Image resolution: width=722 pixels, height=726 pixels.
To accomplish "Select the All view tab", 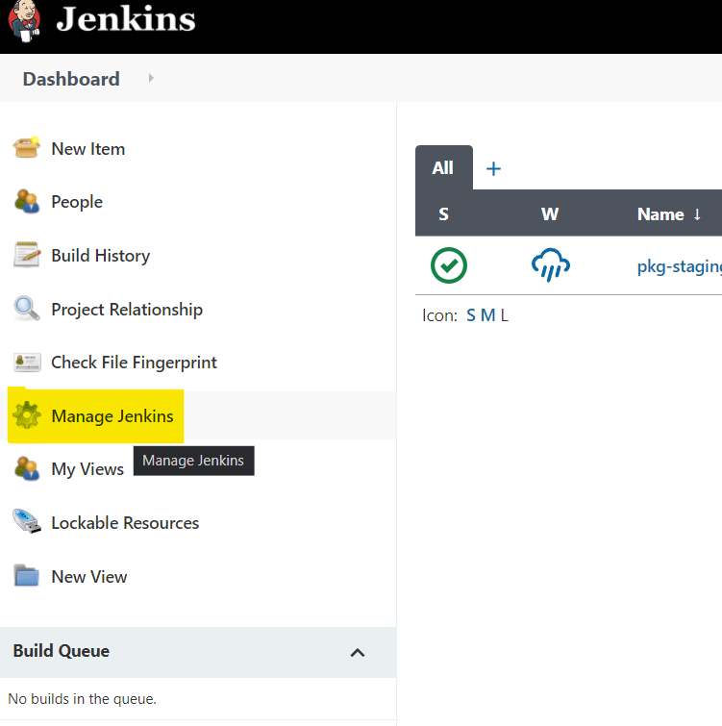I will click(443, 167).
